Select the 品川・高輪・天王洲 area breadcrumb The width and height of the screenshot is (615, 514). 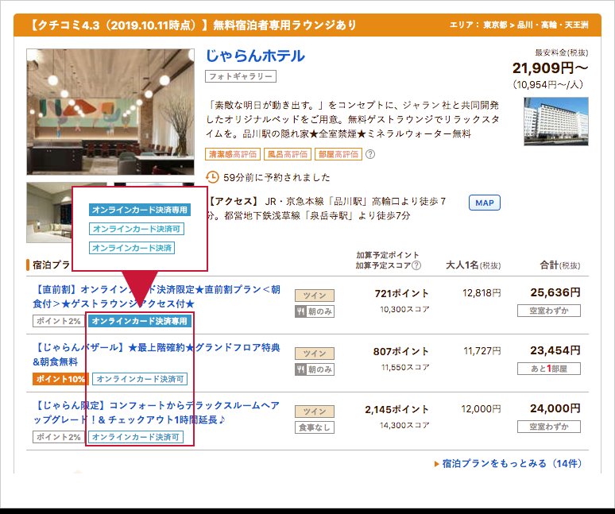tap(553, 25)
